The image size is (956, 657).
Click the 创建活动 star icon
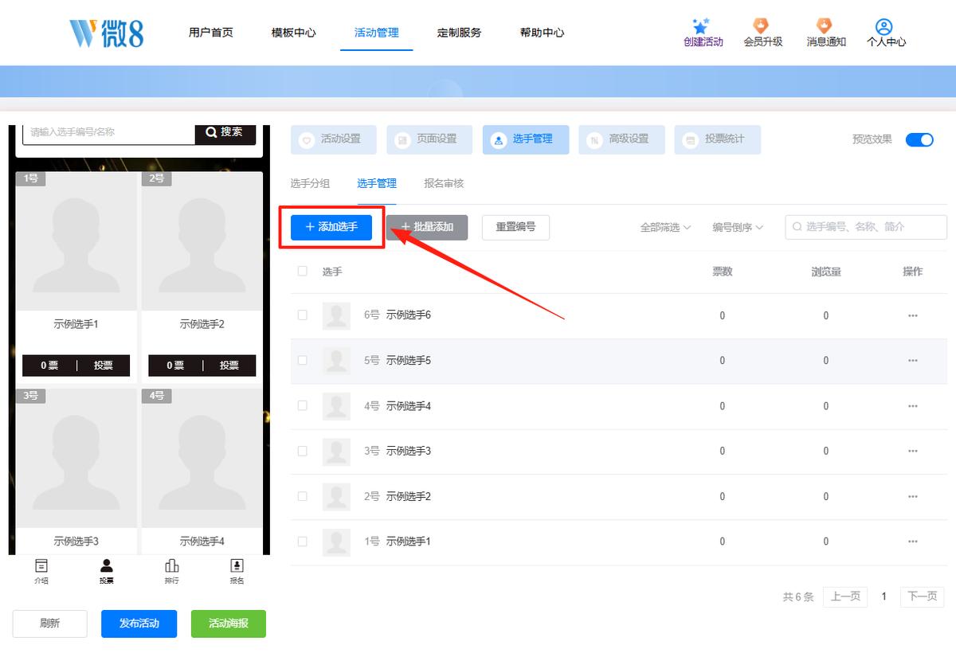pyautogui.click(x=701, y=26)
